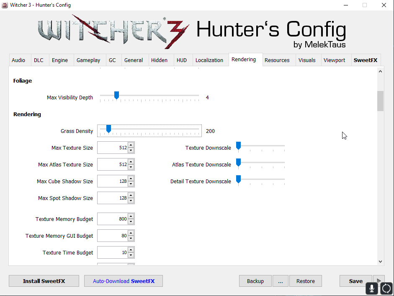The height and width of the screenshot is (296, 394).
Task: Click the play arrow next to Save
Action: (379, 280)
